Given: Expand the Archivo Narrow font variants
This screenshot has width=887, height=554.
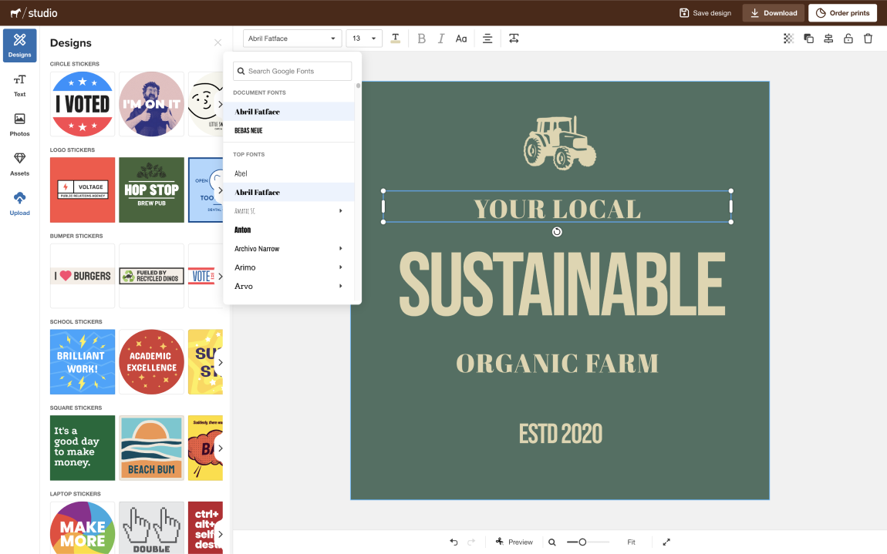Looking at the screenshot, I should pos(340,249).
